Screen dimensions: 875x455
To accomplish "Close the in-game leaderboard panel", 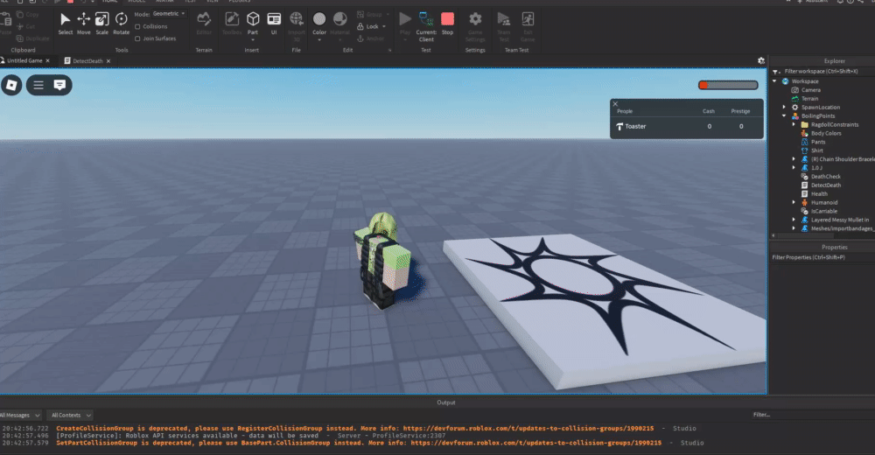I will click(615, 104).
